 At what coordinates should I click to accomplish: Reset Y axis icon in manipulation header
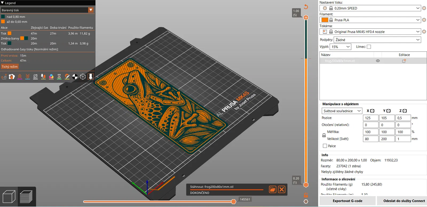(x=389, y=111)
